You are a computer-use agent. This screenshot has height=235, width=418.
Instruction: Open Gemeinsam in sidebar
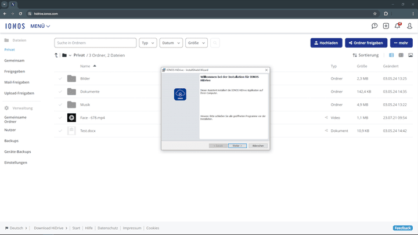(x=15, y=60)
